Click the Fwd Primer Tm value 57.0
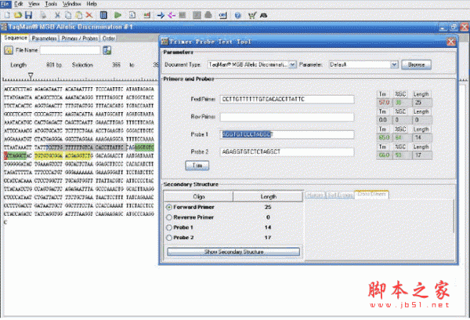 pyautogui.click(x=384, y=103)
